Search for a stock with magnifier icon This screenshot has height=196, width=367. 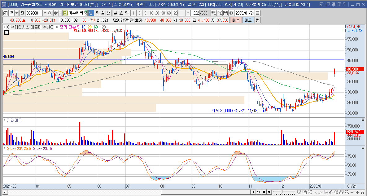[x=50, y=13]
